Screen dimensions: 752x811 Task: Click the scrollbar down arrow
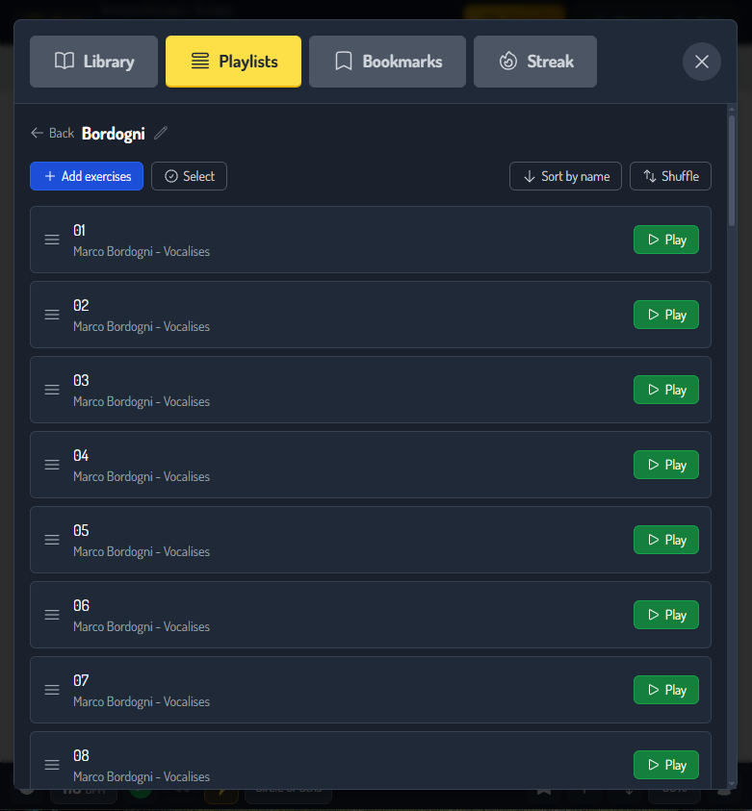[731, 784]
